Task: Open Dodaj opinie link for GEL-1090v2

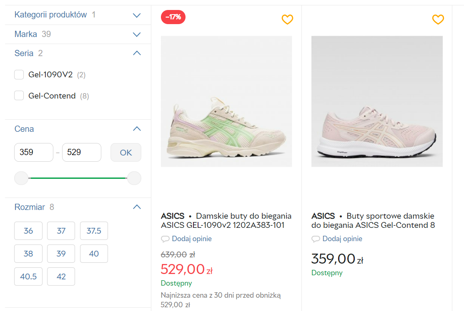Action: 192,239
